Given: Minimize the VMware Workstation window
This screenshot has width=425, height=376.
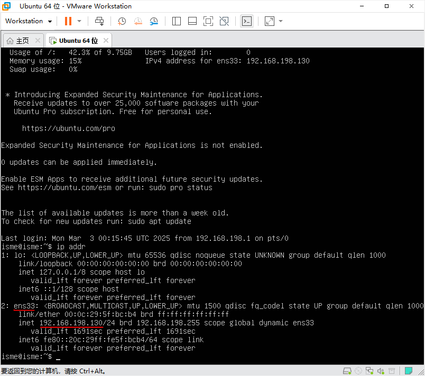Looking at the screenshot, I should coord(362,6).
